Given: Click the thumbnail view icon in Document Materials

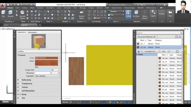Looking at the screenshot, I should click(x=176, y=37).
